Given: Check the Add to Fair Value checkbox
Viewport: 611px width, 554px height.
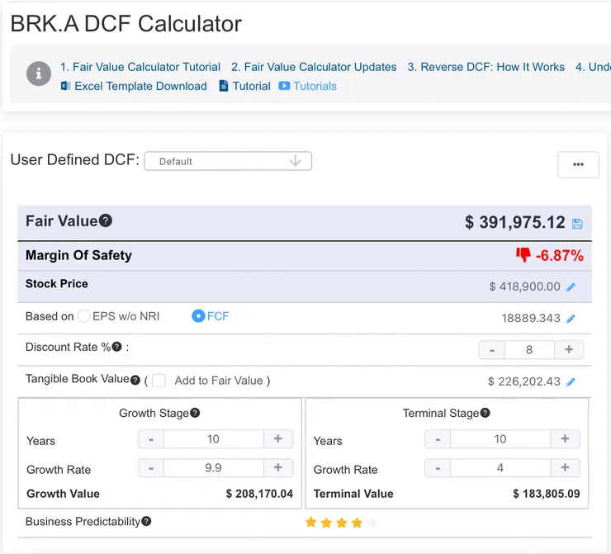Looking at the screenshot, I should coord(159,381).
